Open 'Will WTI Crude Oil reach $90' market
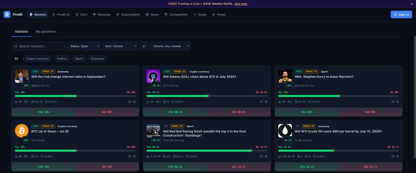 pos(338,132)
